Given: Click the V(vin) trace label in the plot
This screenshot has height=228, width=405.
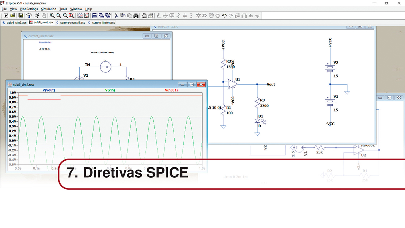Looking at the screenshot, I should (x=110, y=90).
